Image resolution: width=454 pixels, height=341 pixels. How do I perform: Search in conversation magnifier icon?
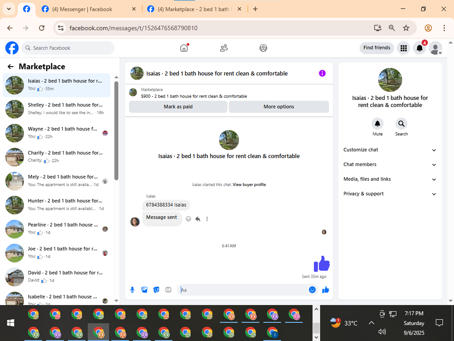(401, 124)
